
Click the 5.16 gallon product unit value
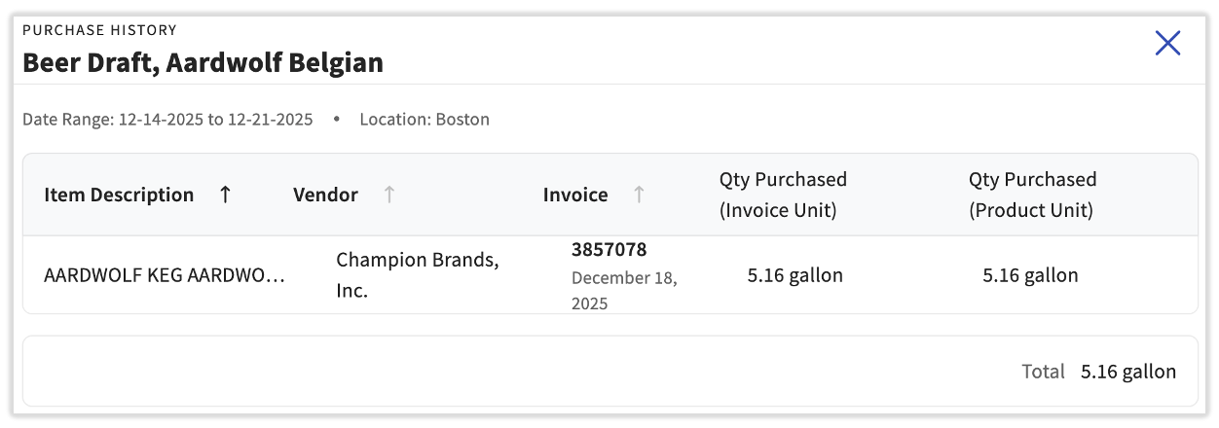click(x=1030, y=275)
